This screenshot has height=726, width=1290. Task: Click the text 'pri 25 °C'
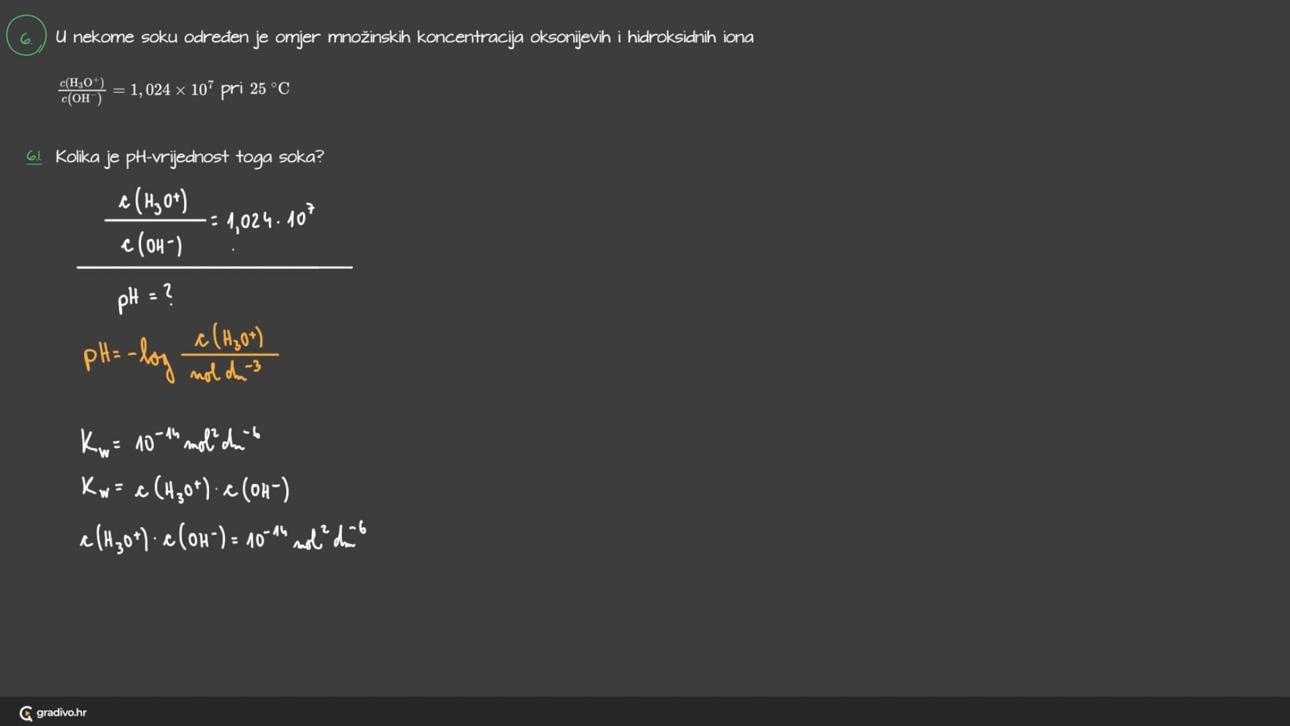(255, 89)
